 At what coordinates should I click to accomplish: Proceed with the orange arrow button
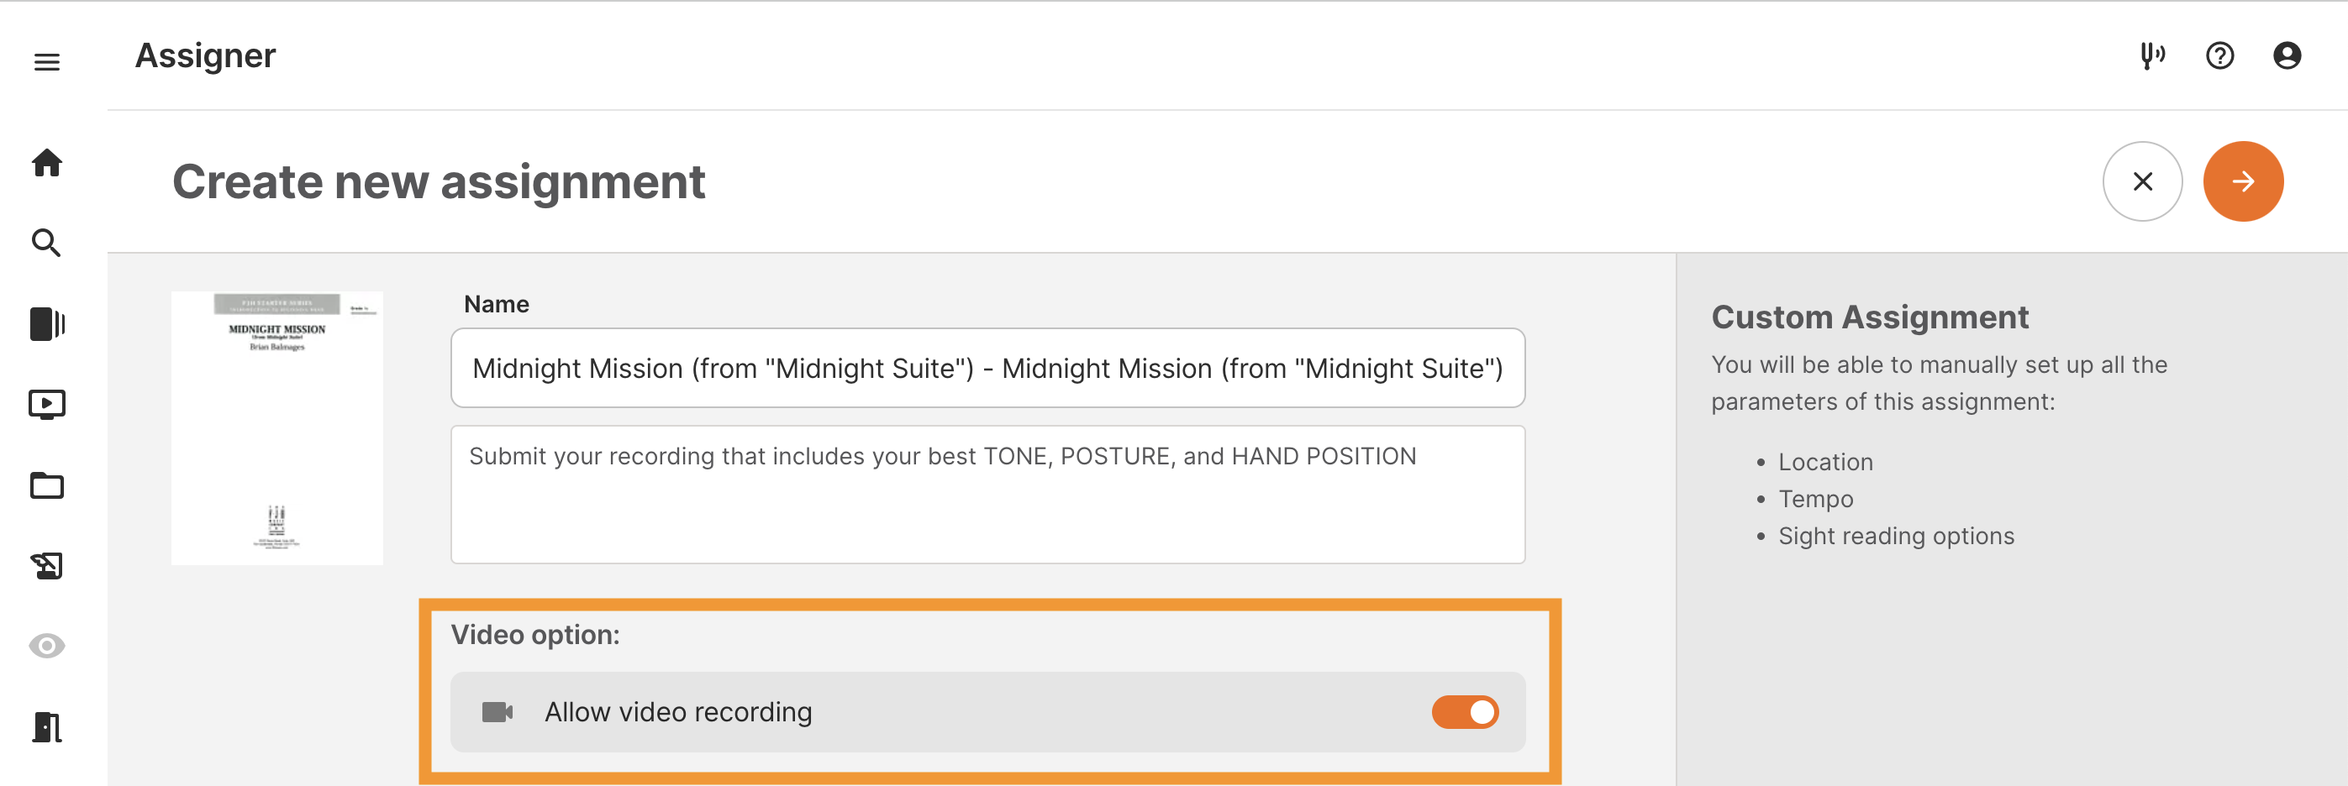2242,181
